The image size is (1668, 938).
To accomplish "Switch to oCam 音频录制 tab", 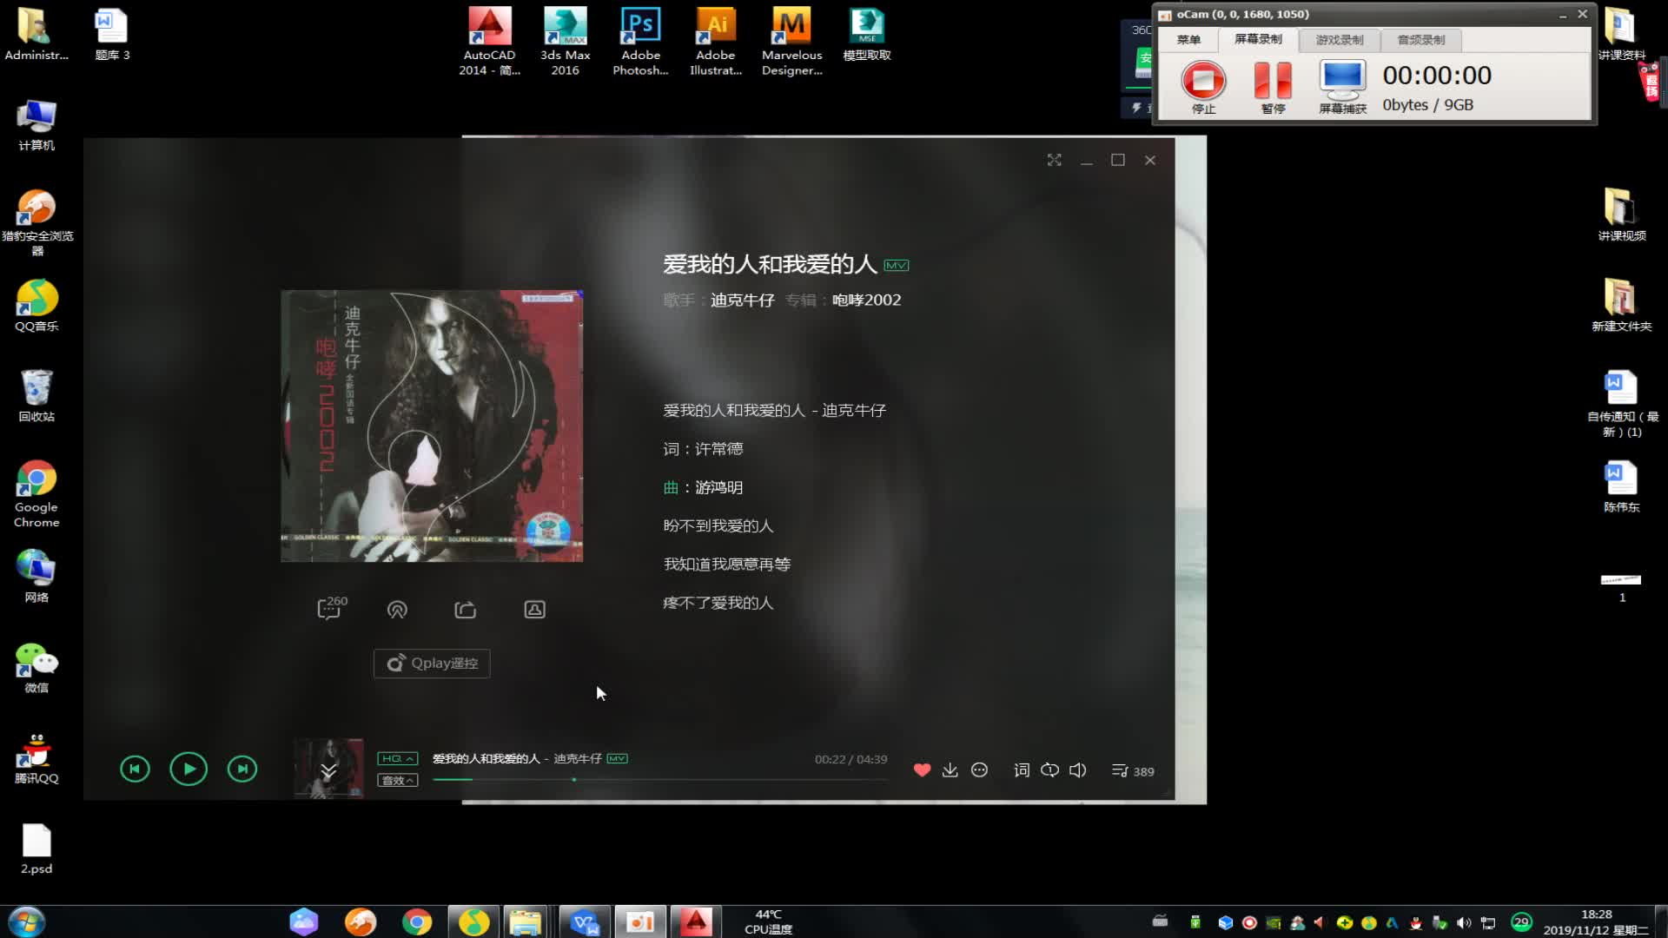I will 1420,40.
